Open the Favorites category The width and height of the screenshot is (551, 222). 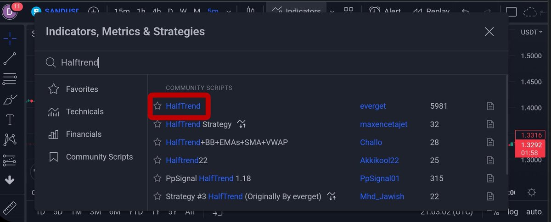(x=91, y=89)
